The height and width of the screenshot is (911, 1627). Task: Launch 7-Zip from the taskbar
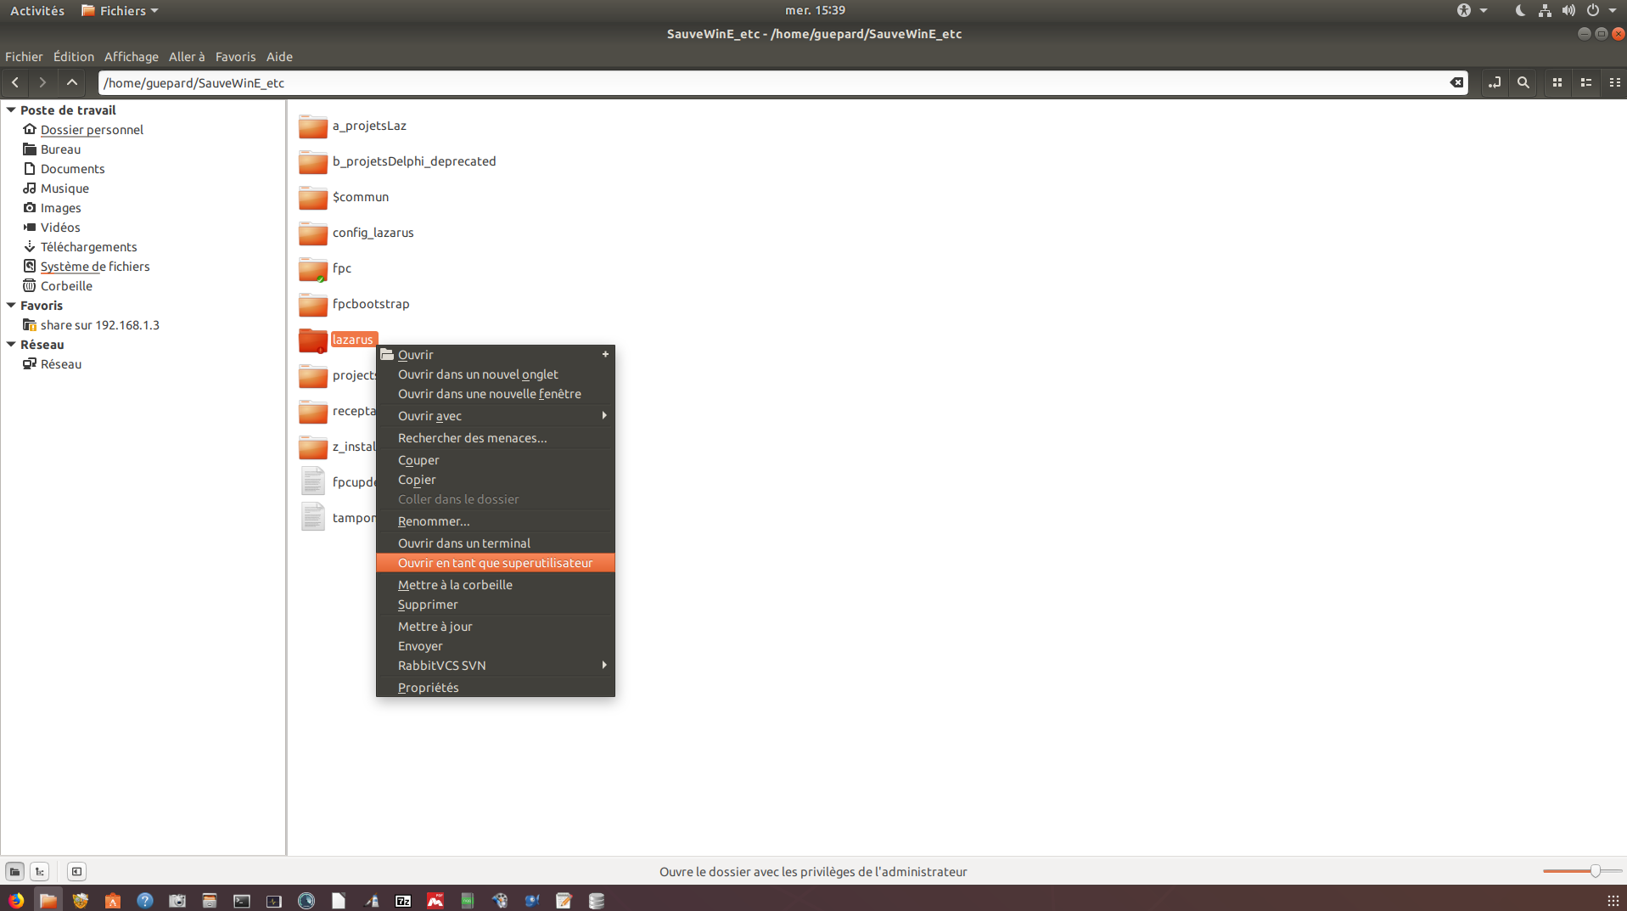pyautogui.click(x=403, y=900)
